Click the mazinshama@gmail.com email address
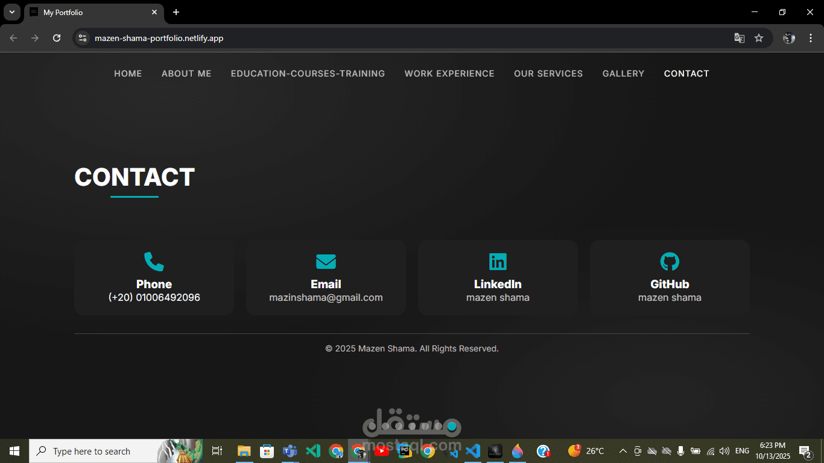The image size is (824, 463). 326,298
